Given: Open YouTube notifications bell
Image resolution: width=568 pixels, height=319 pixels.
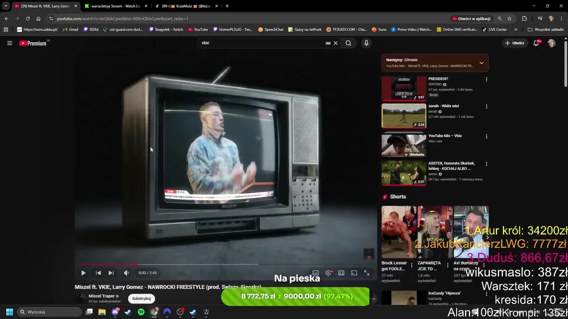Looking at the screenshot, I should (536, 43).
